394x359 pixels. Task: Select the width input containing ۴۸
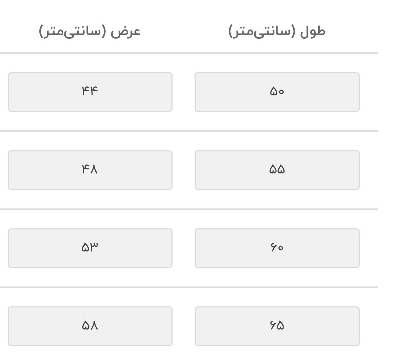tap(90, 170)
